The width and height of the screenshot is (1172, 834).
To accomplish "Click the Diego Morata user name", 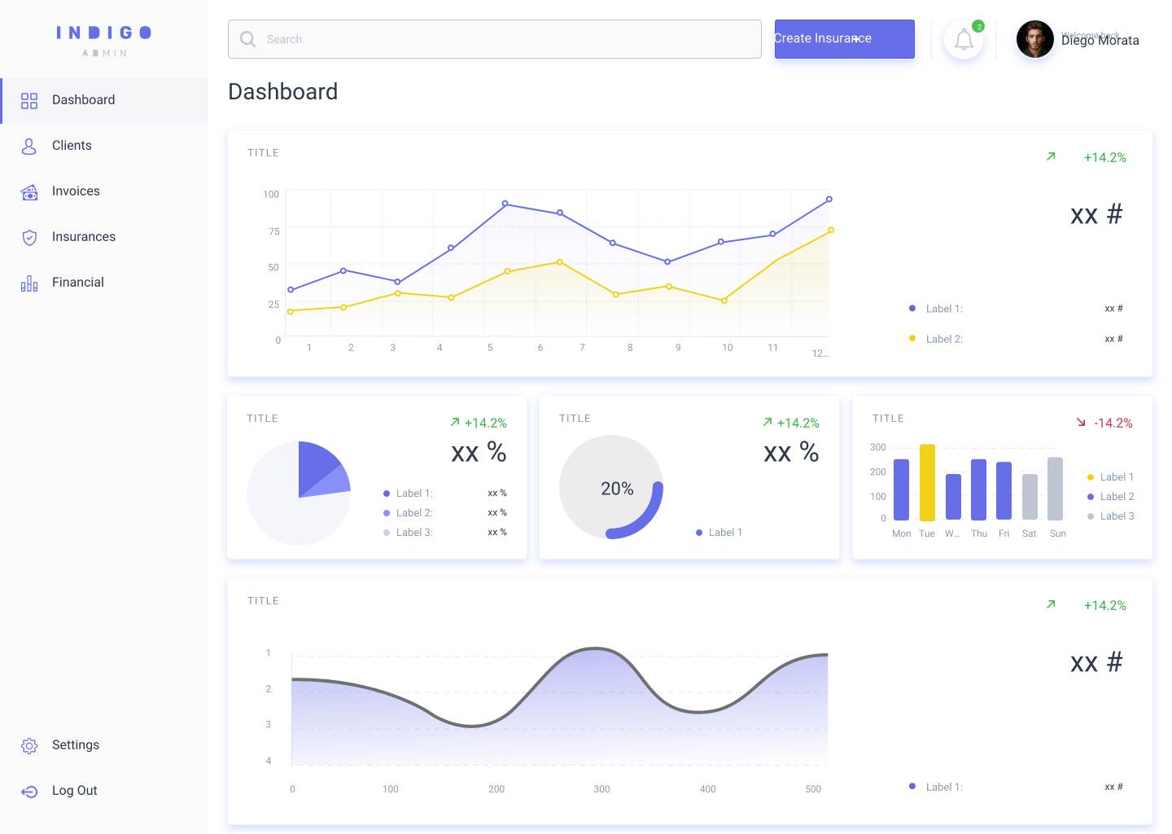I will (x=1100, y=41).
